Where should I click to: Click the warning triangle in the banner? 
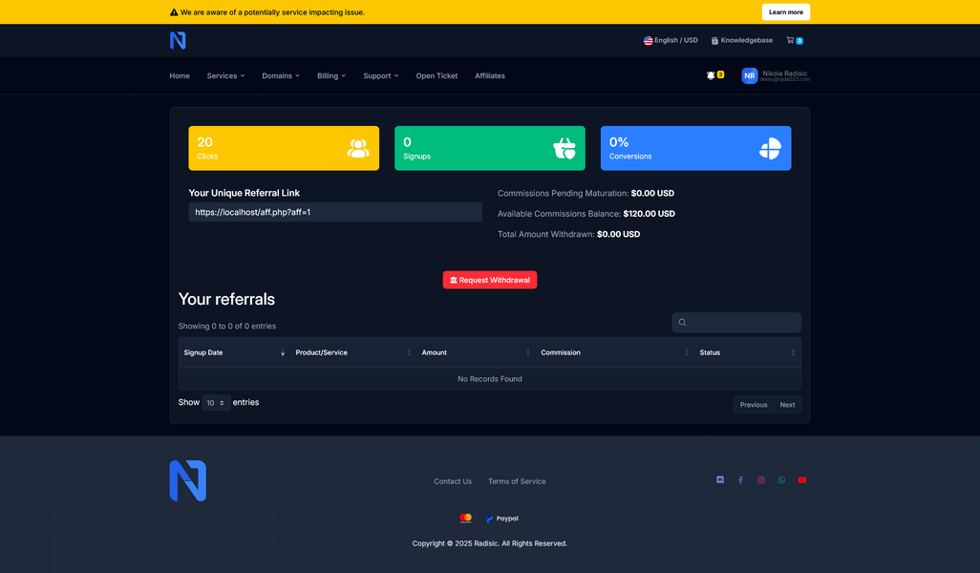[x=174, y=11]
